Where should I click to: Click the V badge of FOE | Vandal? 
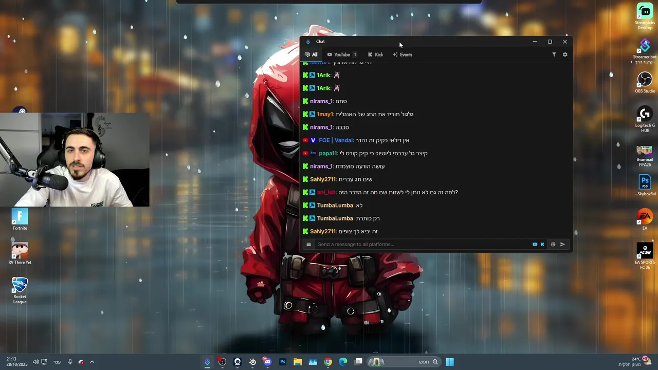tap(313, 140)
